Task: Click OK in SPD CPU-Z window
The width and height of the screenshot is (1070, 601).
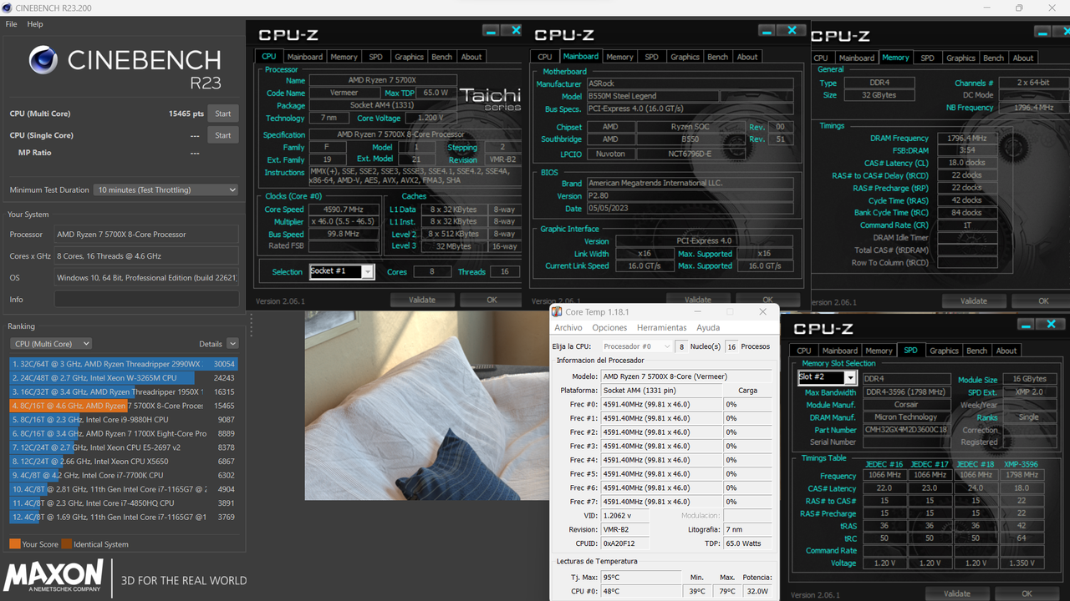Action: [1027, 593]
